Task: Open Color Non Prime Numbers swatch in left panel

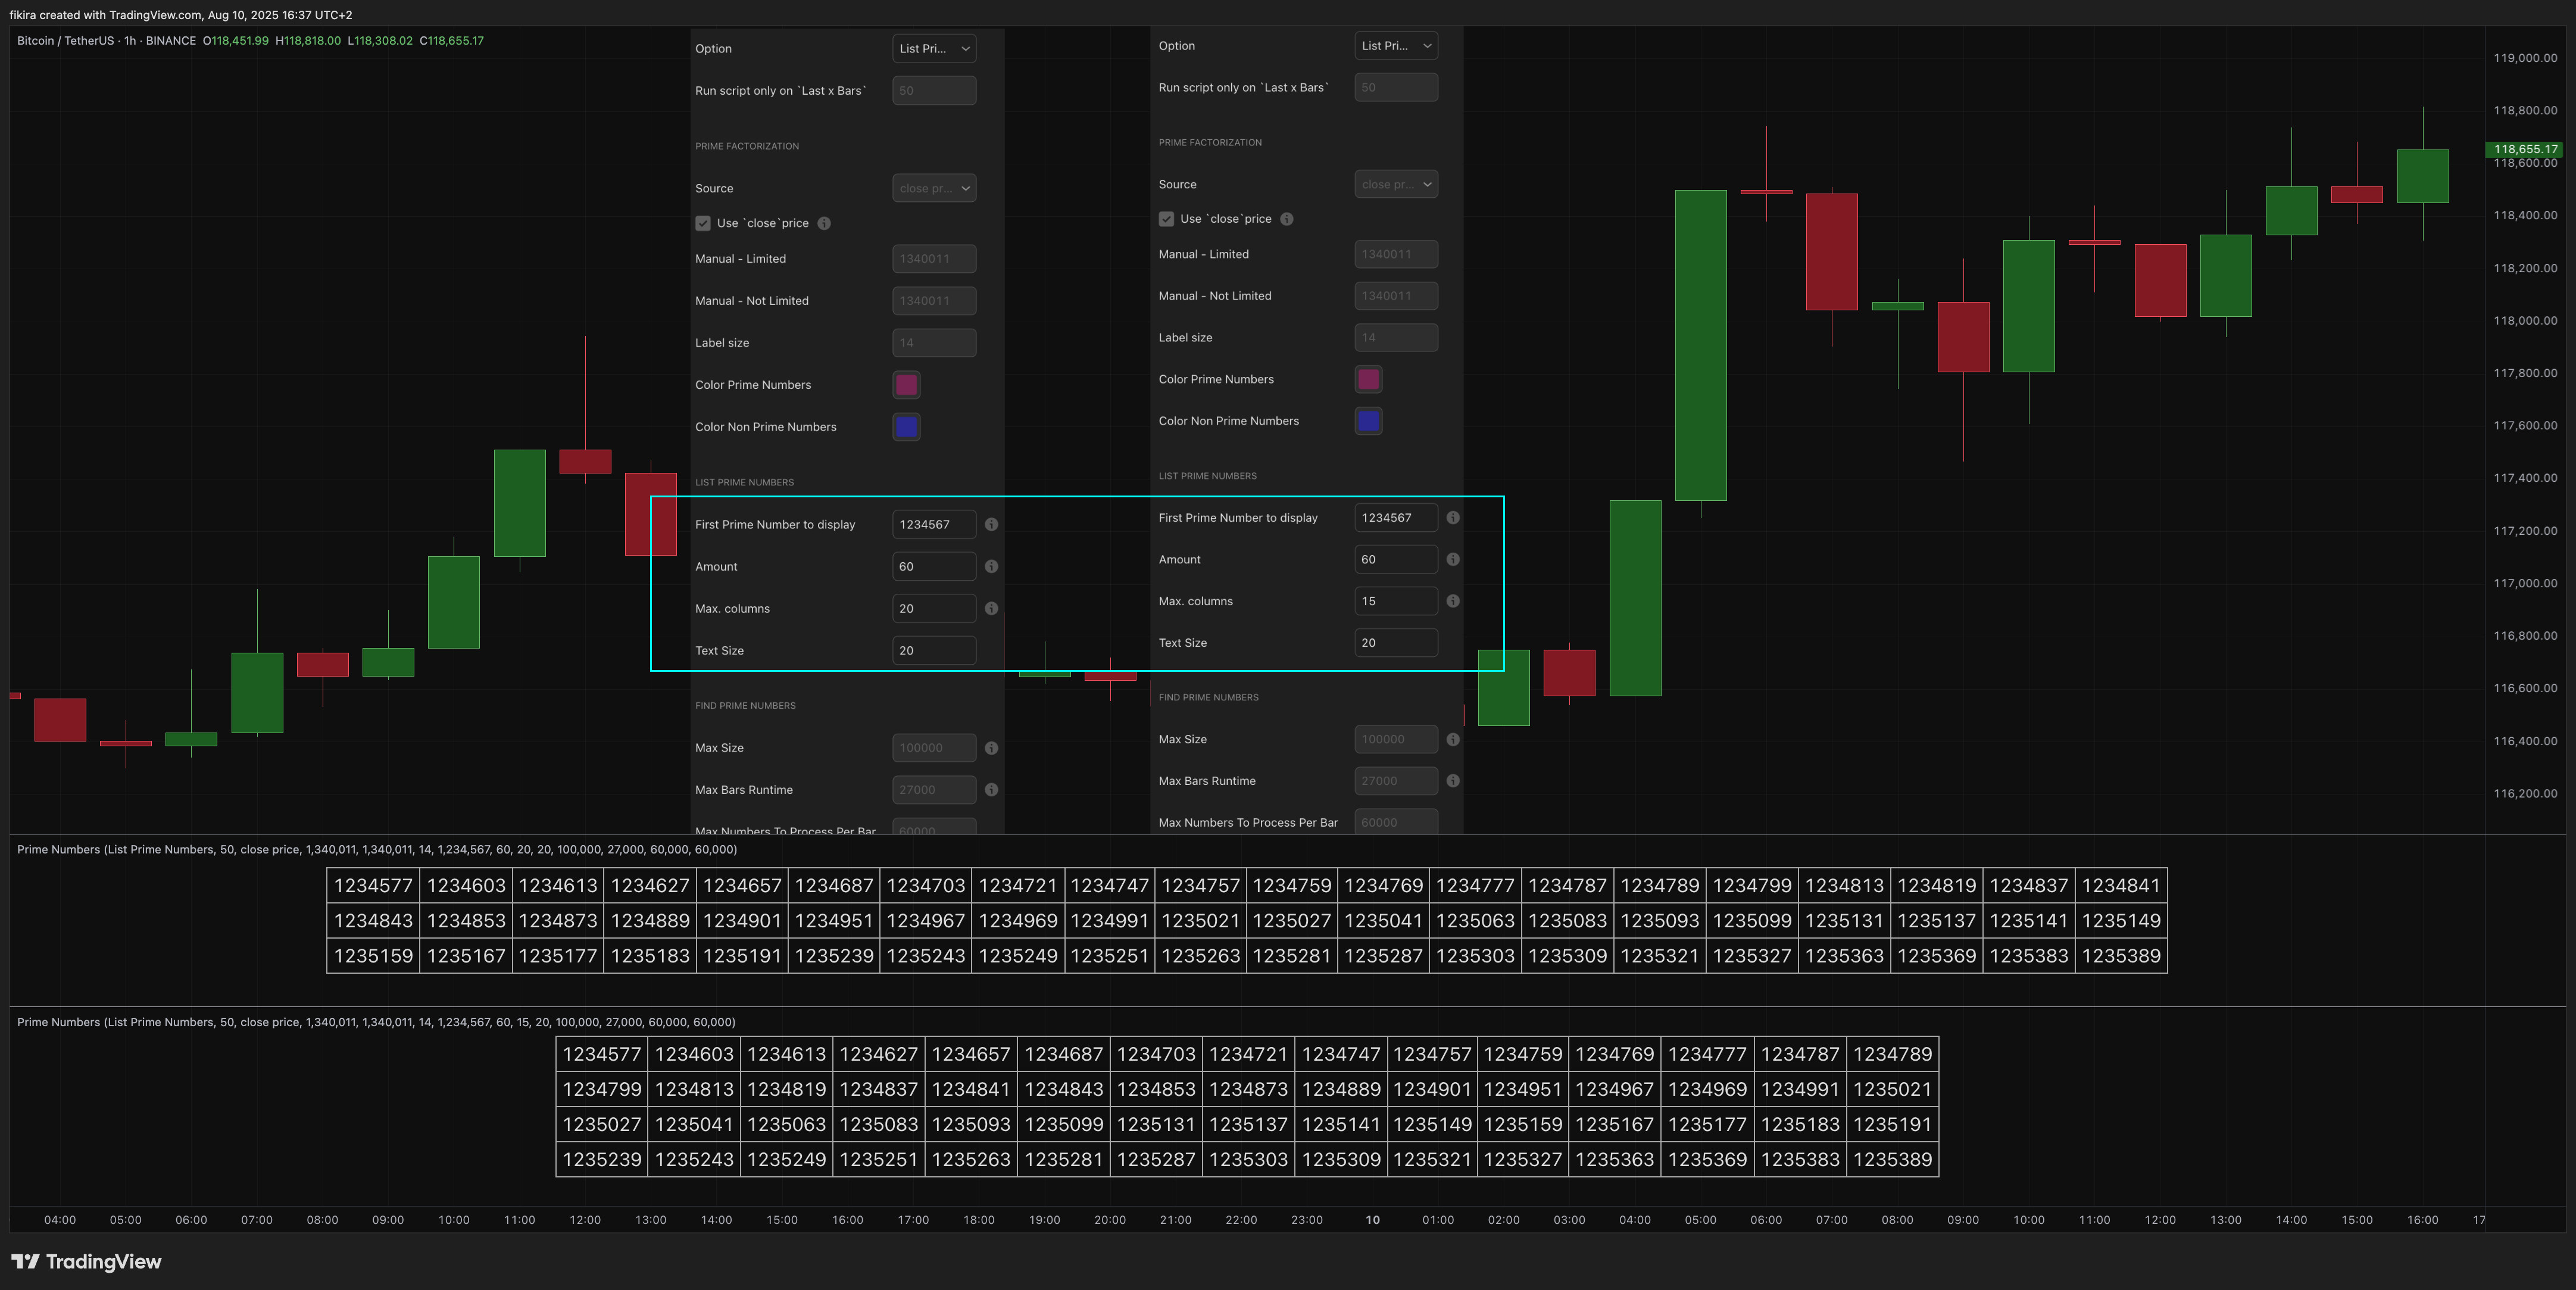Action: point(906,428)
